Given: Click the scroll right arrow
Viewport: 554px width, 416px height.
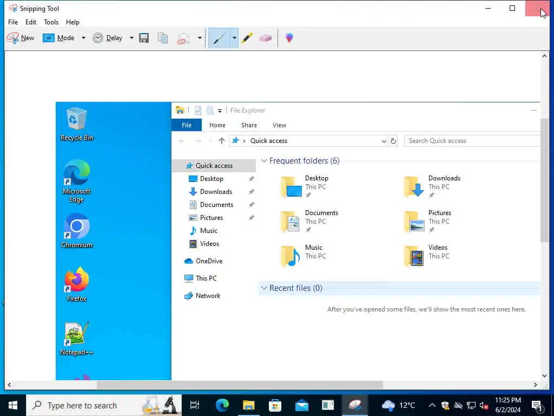Looking at the screenshot, I should tap(535, 385).
